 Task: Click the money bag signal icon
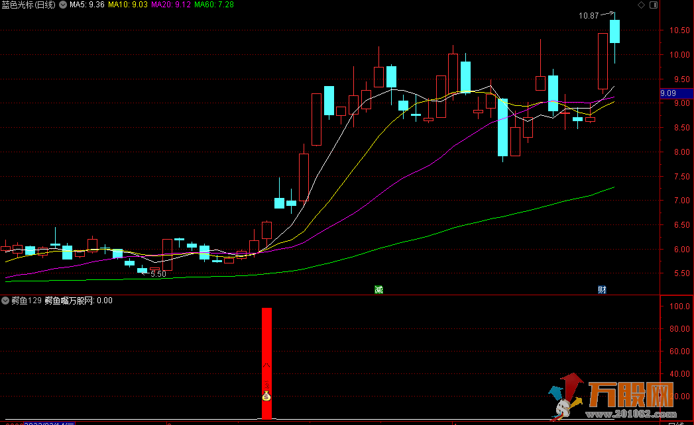[266, 396]
